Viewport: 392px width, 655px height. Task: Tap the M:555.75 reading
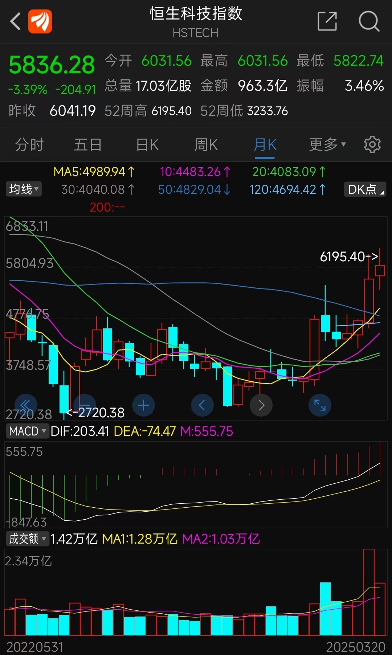point(207,431)
